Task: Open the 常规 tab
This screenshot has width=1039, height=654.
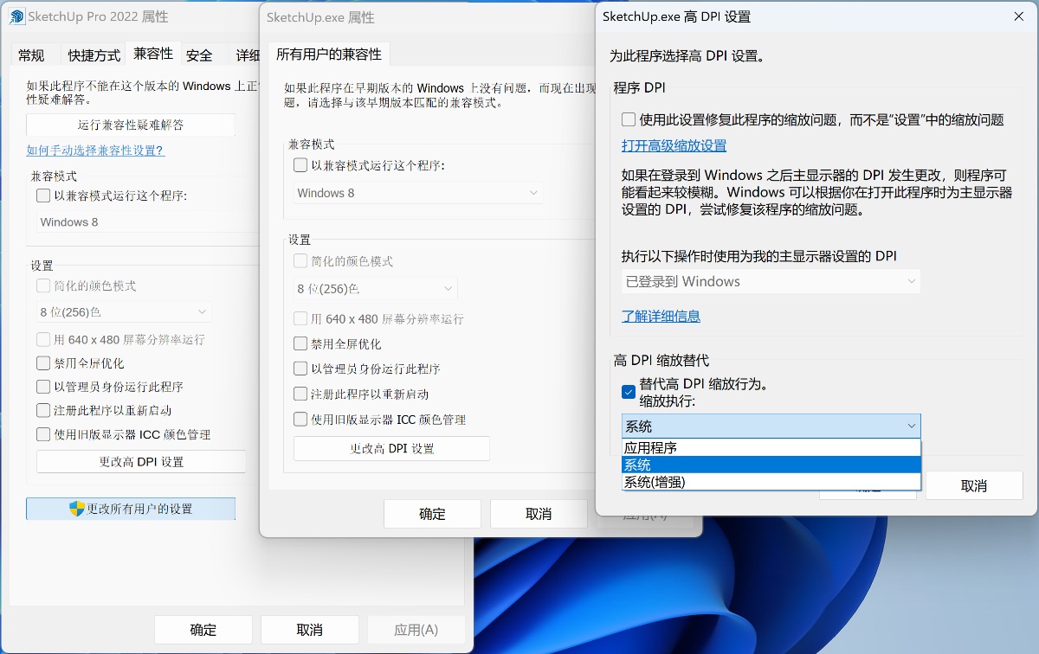Action: 31,55
